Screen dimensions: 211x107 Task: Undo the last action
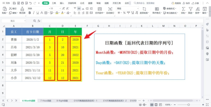pos(31,3)
